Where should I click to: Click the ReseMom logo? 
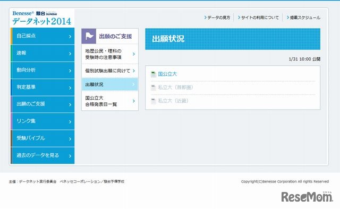click(x=307, y=197)
